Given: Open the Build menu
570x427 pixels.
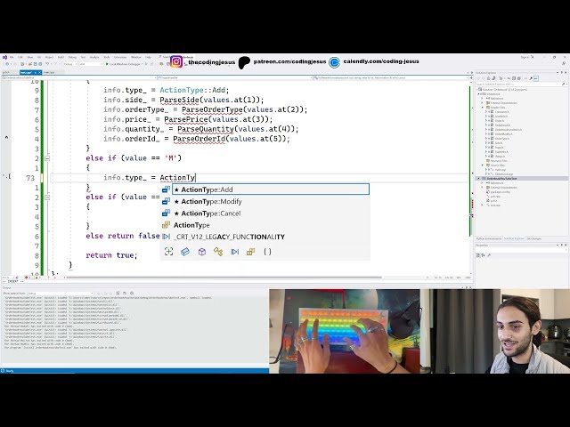Looking at the screenshot, I should pos(61,57).
